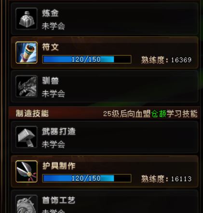Screen dimensions: 203x213
Task: Click the 驯兽 beast taming icon
Action: pyautogui.click(x=27, y=86)
